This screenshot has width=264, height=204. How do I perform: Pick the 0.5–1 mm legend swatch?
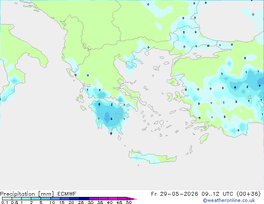(x=17, y=199)
